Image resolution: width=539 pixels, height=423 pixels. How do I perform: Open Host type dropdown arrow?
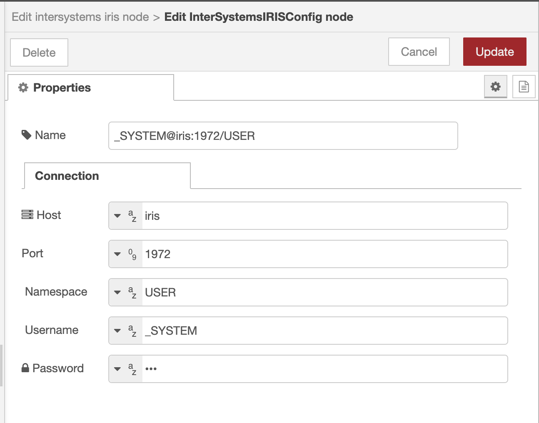point(117,216)
